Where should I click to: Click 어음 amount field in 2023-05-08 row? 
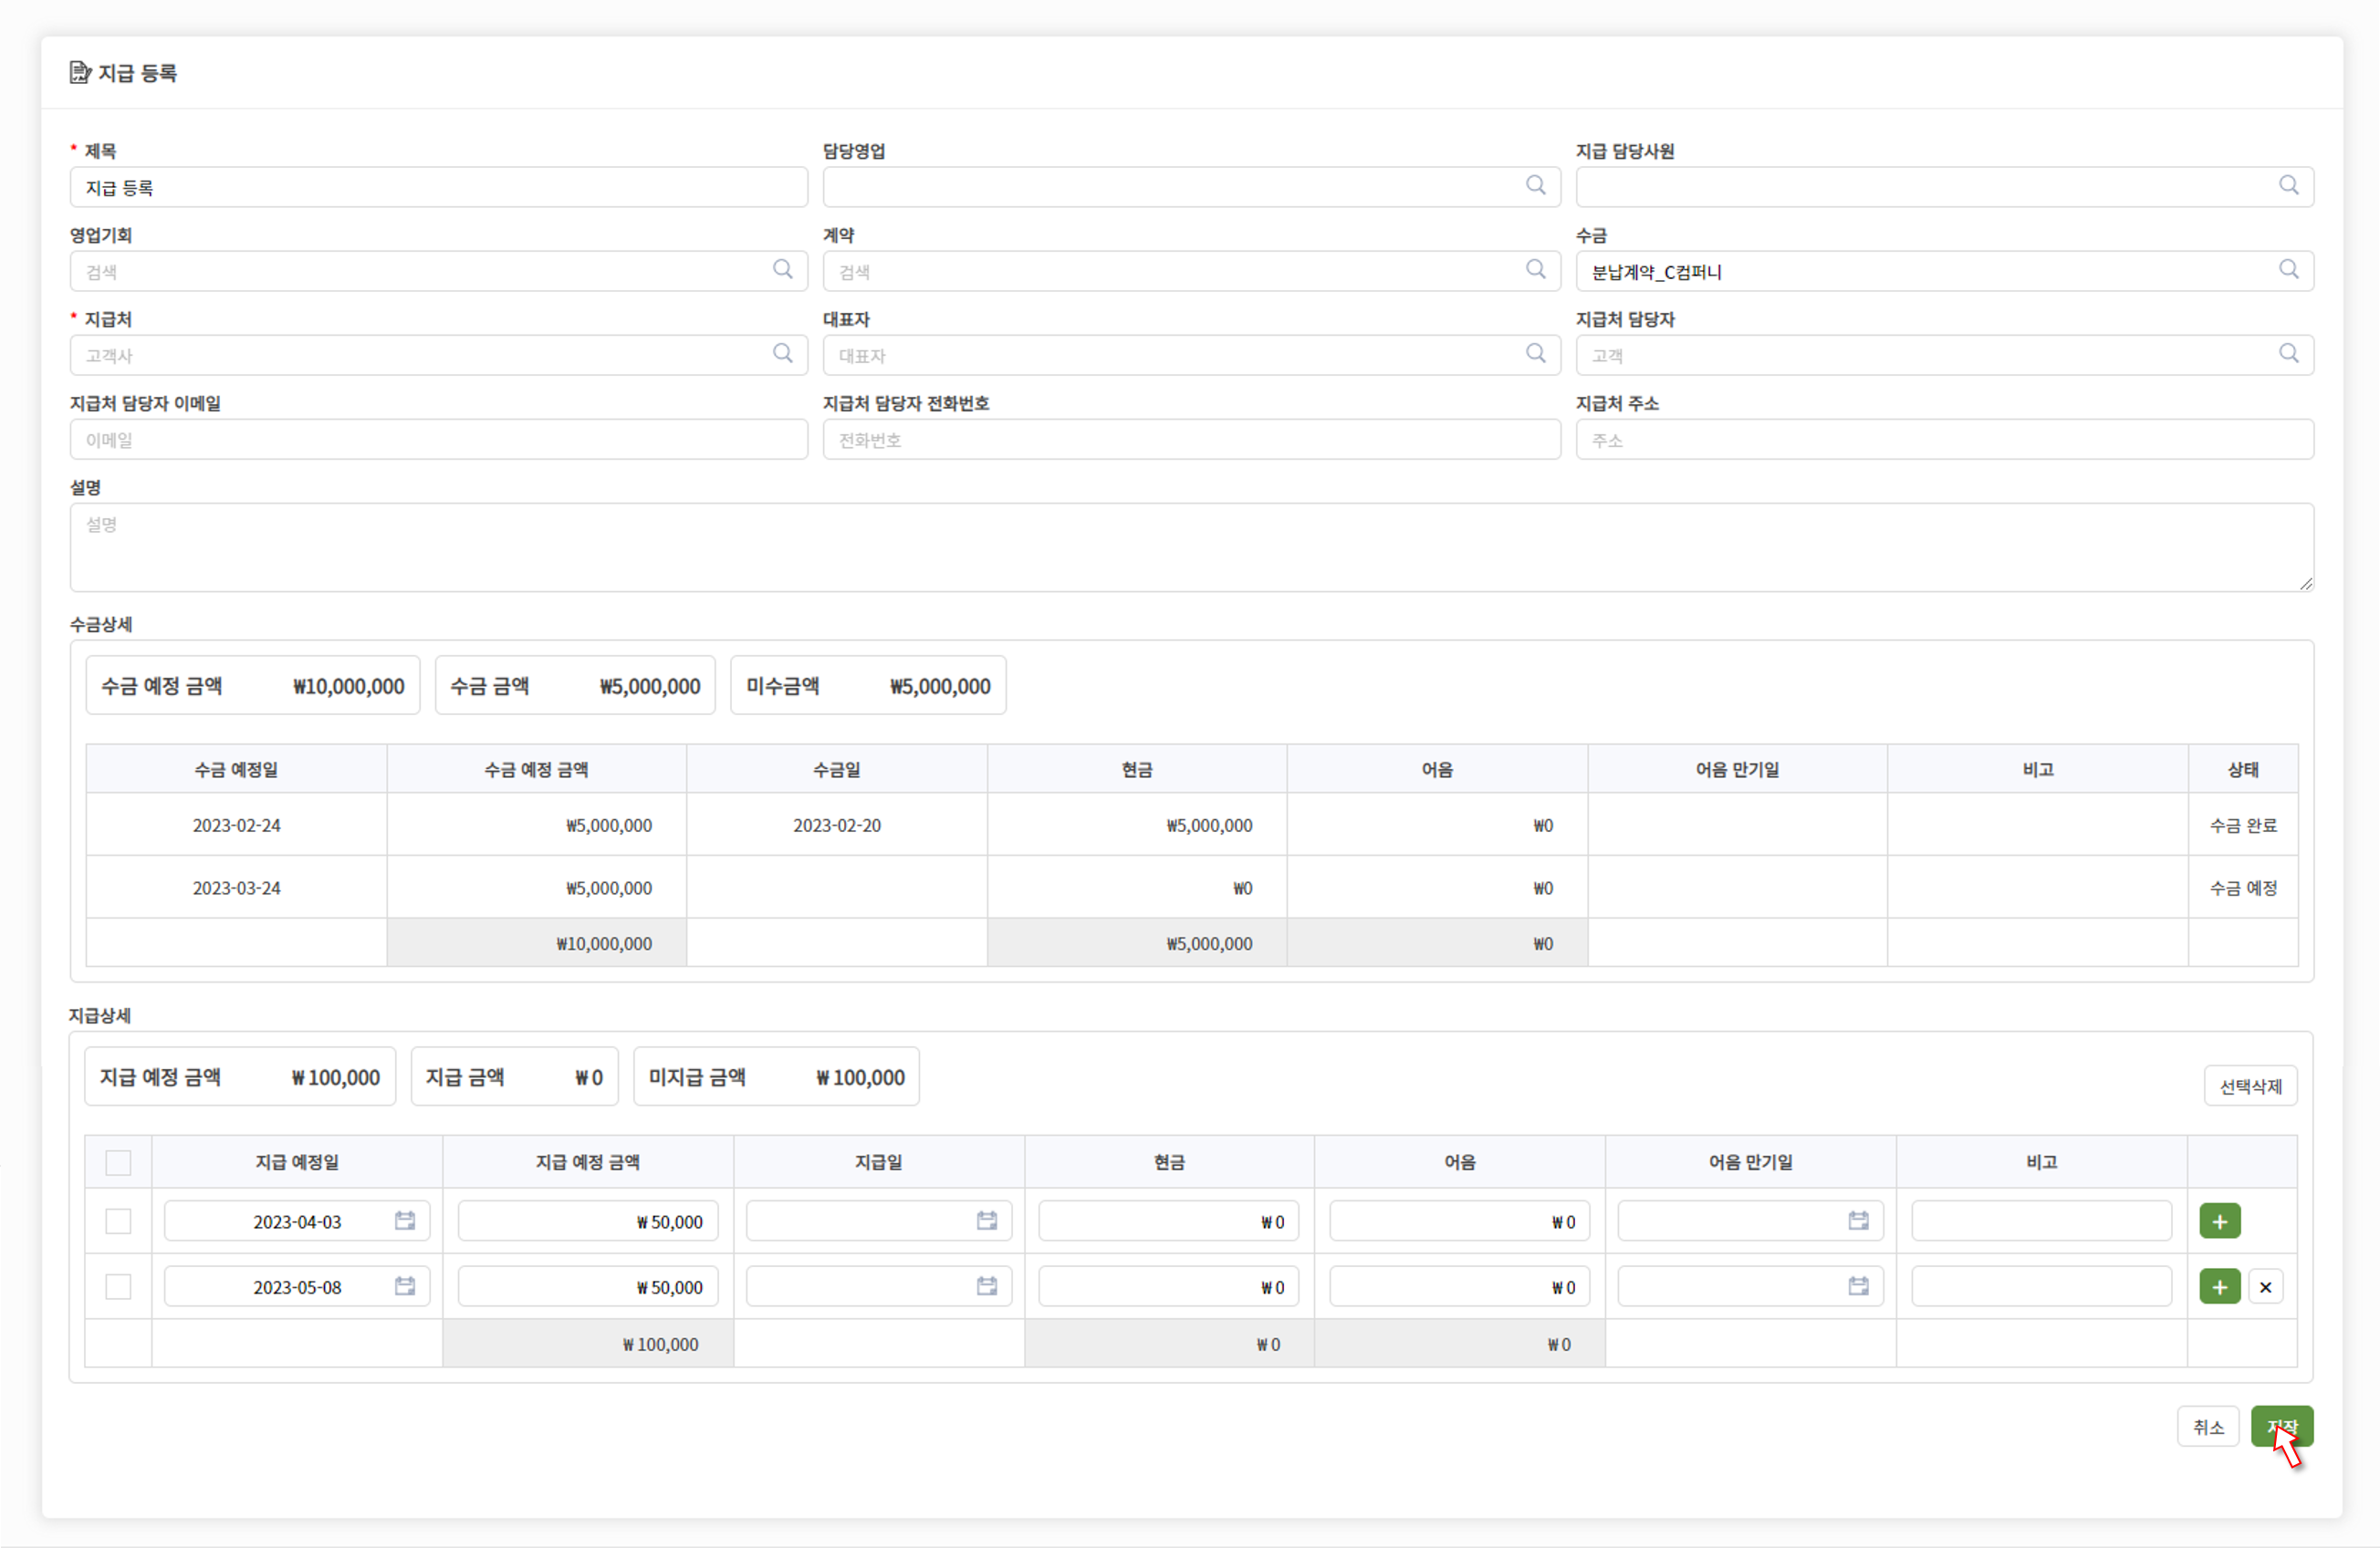1460,1287
